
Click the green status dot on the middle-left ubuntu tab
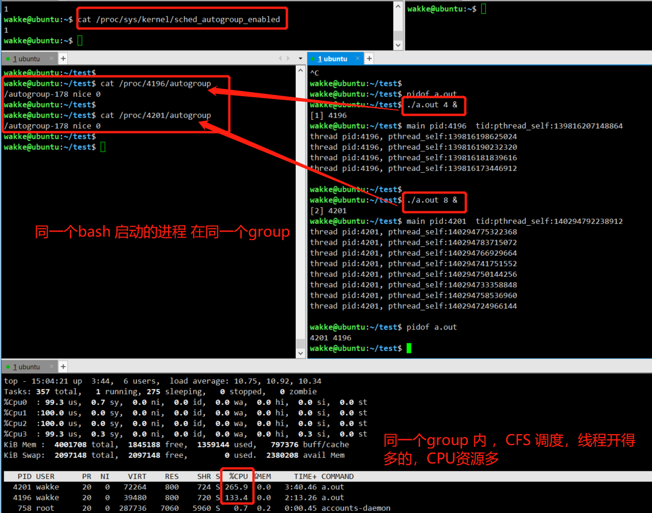coord(7,58)
